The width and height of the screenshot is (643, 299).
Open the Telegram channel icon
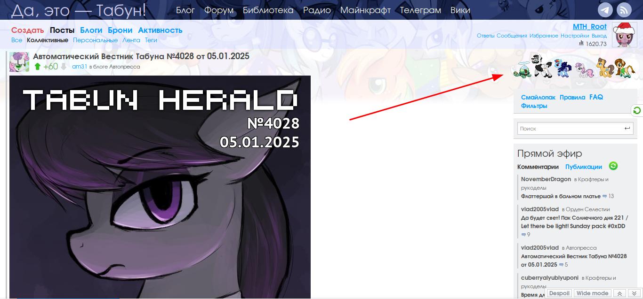click(606, 10)
